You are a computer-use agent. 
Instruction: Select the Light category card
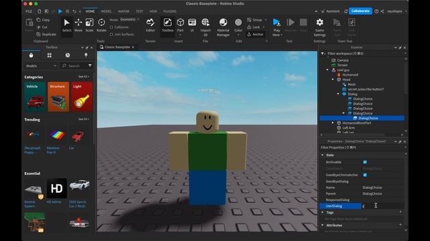[82, 97]
